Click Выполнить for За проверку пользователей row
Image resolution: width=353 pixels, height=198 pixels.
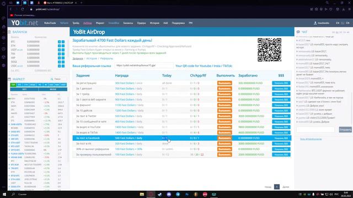[x=224, y=155]
